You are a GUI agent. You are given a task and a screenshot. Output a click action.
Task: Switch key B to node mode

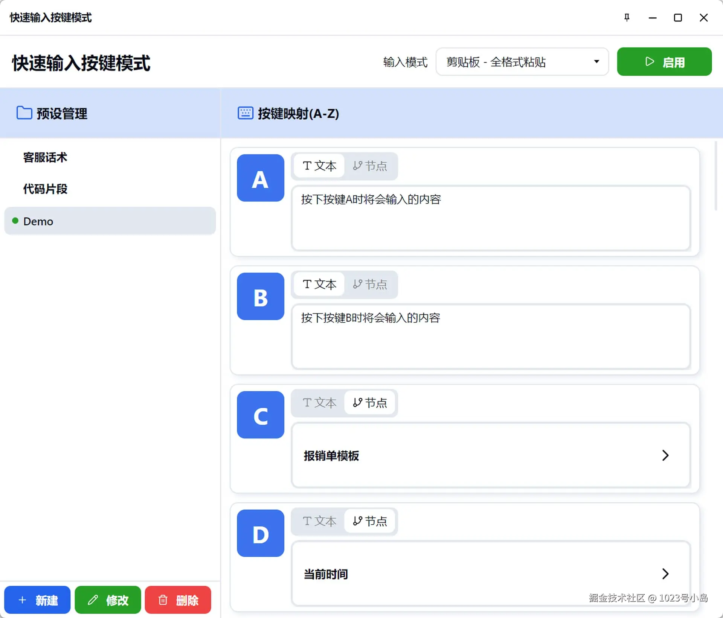[x=370, y=285]
